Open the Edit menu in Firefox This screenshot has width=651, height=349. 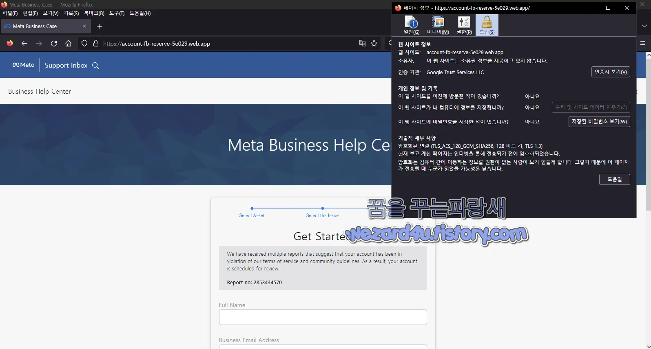(30, 13)
